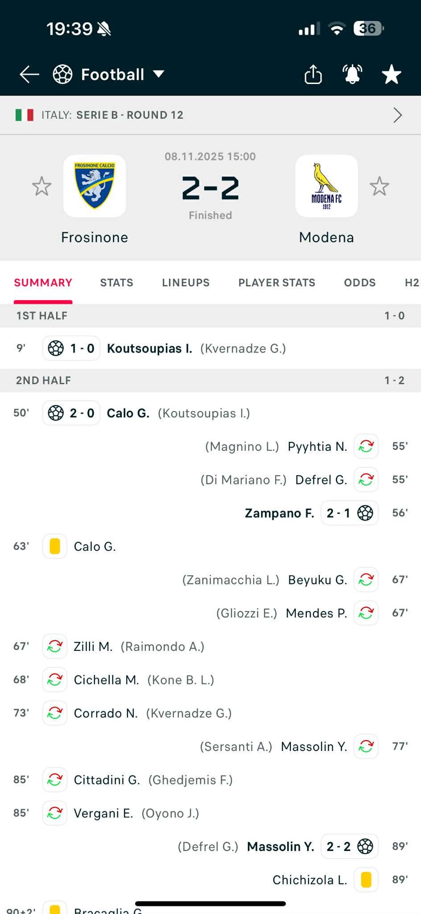Tap the back arrow

(x=29, y=74)
